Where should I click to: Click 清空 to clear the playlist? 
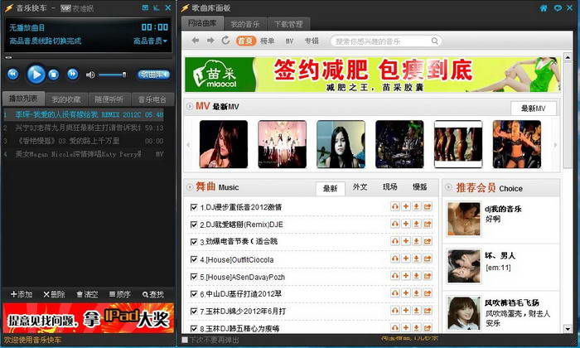click(x=87, y=294)
